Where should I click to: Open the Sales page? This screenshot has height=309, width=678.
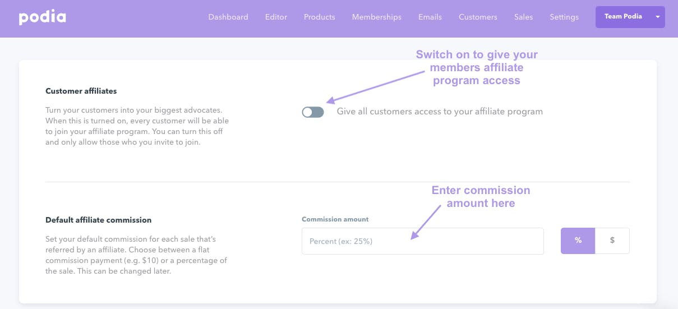click(x=523, y=17)
